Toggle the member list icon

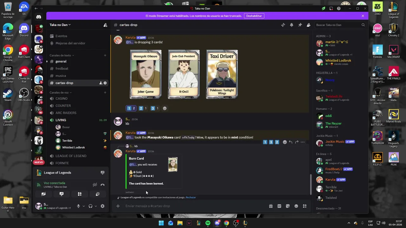pyautogui.click(x=308, y=25)
